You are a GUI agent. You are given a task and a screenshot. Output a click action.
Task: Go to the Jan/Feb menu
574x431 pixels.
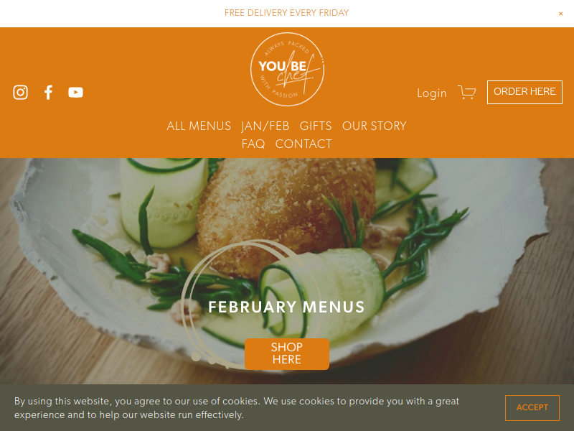pos(265,126)
